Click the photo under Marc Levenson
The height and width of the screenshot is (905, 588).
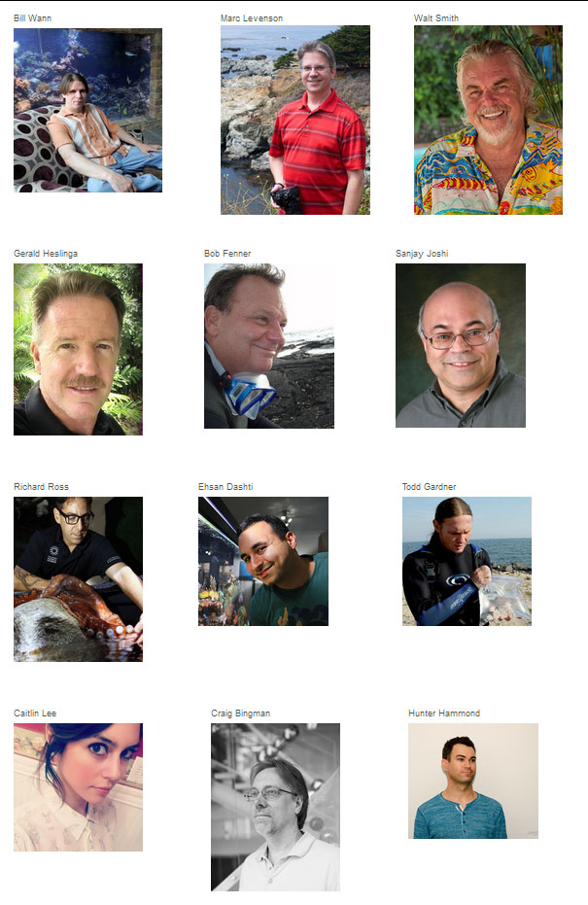295,121
